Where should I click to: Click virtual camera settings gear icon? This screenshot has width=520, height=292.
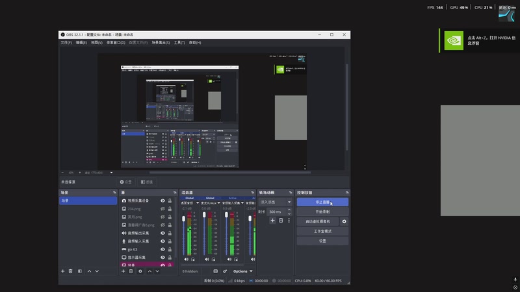344,221
